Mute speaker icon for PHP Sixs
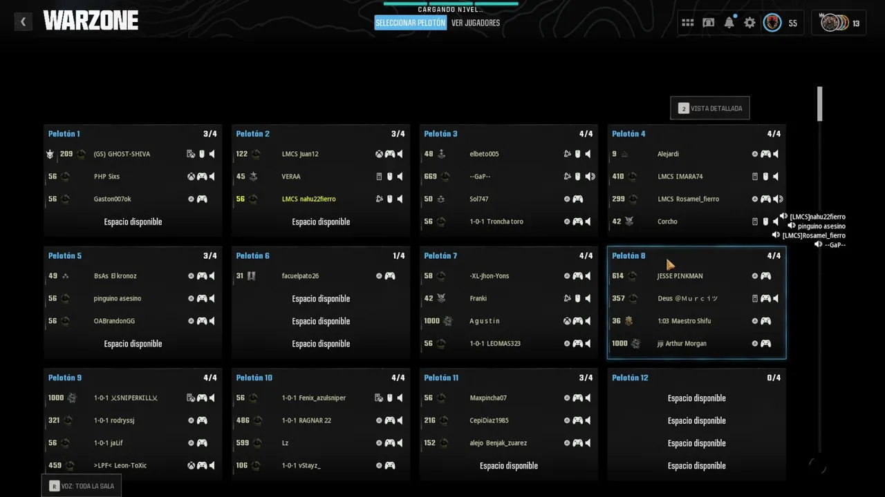Image resolution: width=885 pixels, height=497 pixels. [212, 177]
